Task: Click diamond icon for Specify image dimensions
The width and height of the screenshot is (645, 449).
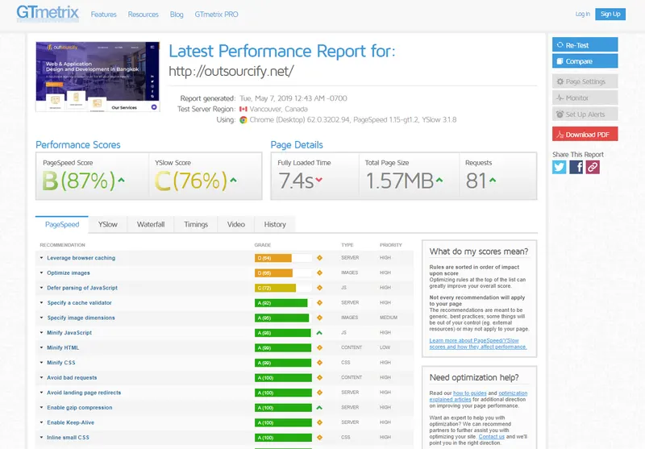Action: (319, 318)
